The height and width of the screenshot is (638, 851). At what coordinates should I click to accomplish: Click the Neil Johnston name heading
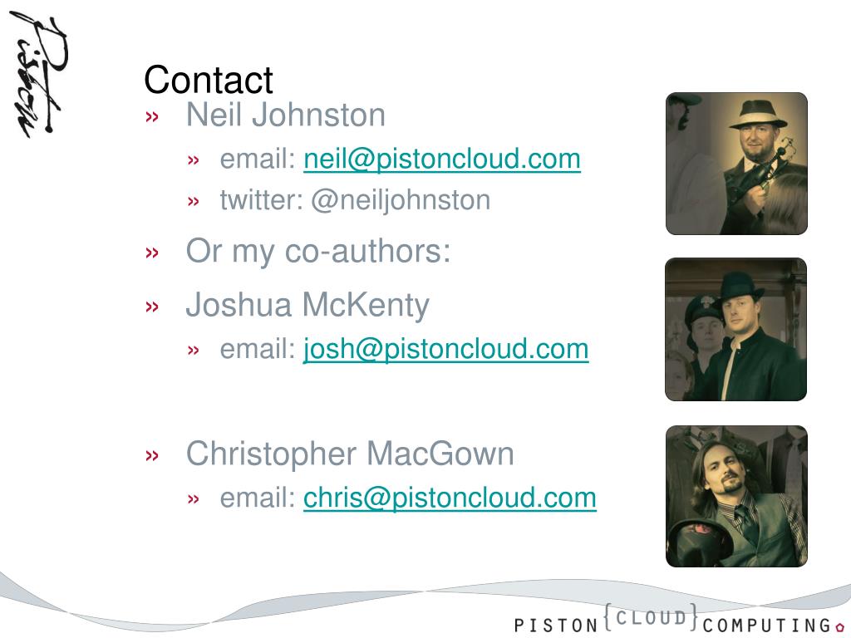point(286,115)
